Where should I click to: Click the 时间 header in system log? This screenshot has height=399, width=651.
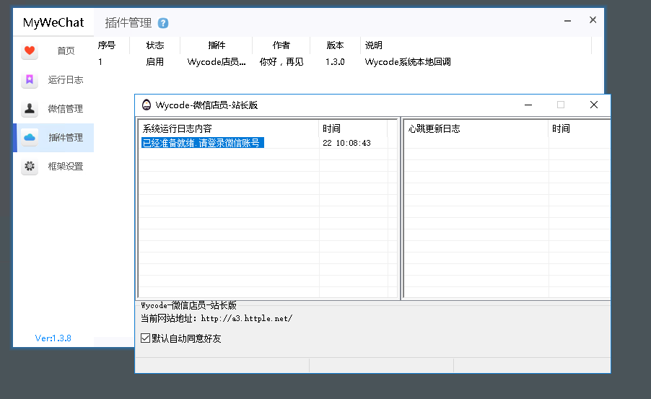pos(353,128)
